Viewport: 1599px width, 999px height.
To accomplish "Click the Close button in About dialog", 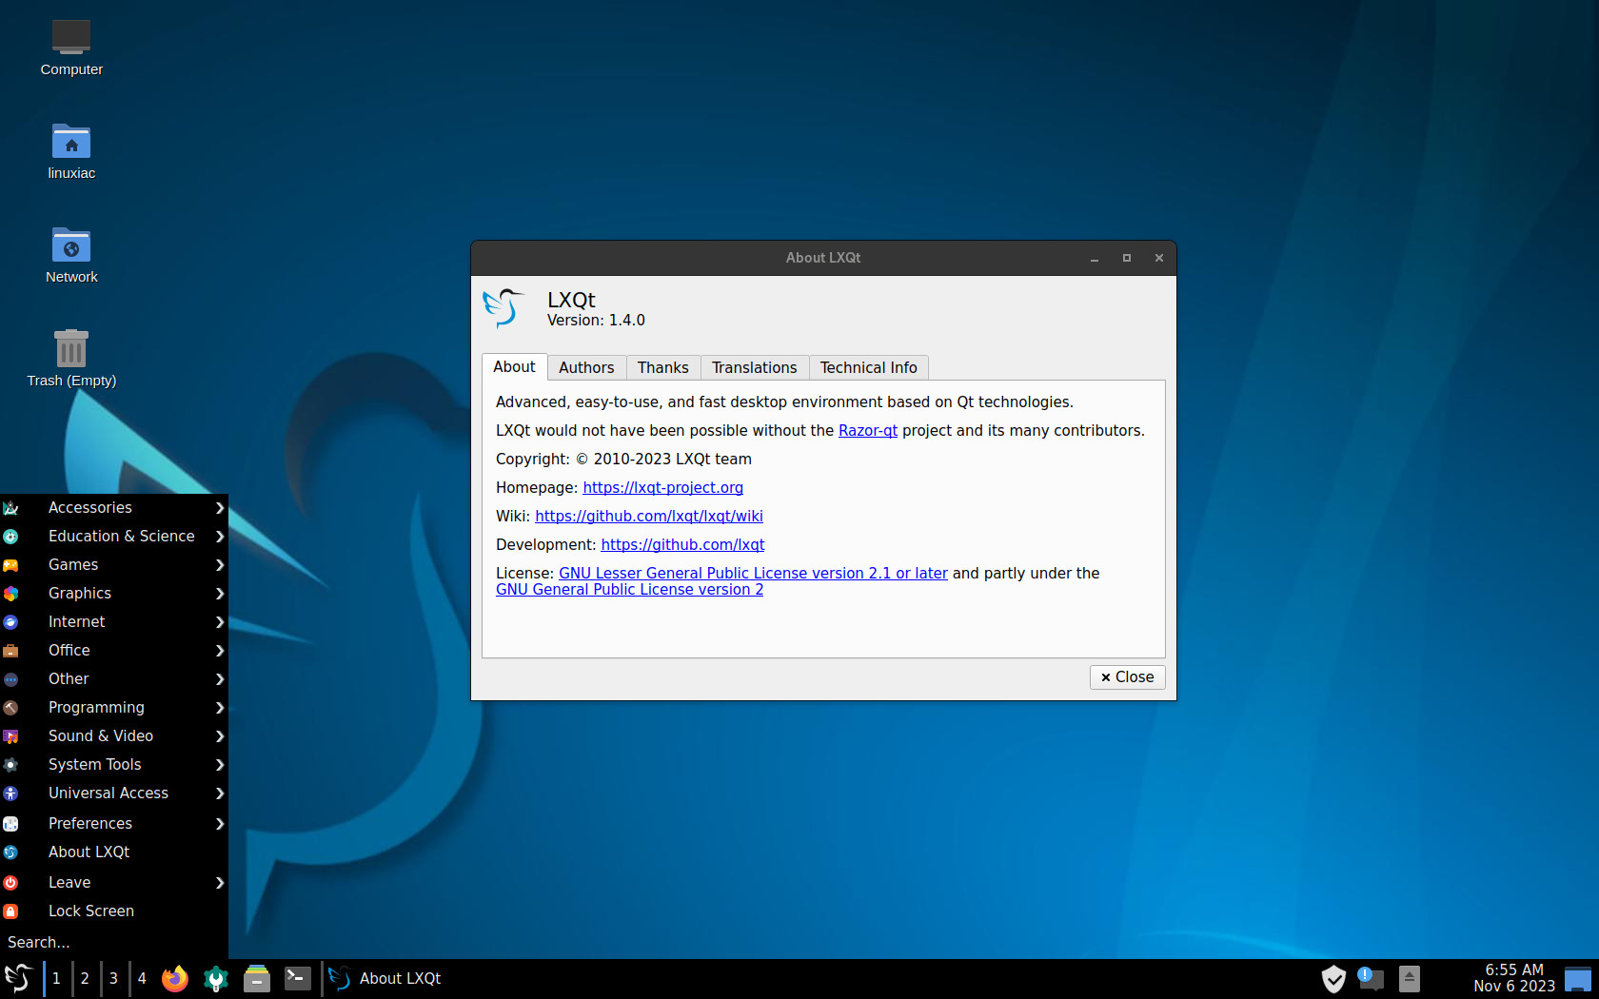I will [x=1127, y=677].
